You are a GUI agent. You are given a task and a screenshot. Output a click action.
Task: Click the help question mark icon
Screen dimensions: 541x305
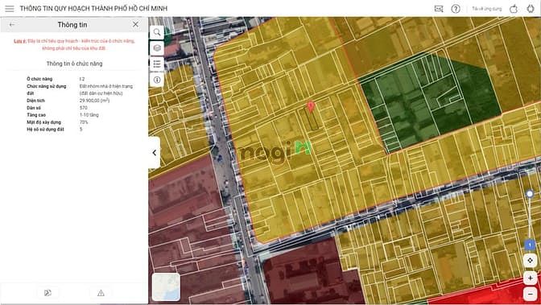coord(456,9)
